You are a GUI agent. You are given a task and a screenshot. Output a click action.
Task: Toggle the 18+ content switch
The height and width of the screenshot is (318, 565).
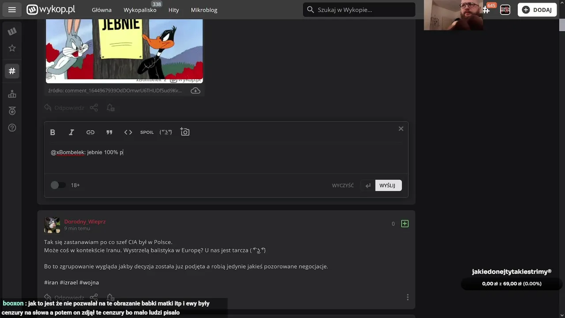[58, 185]
